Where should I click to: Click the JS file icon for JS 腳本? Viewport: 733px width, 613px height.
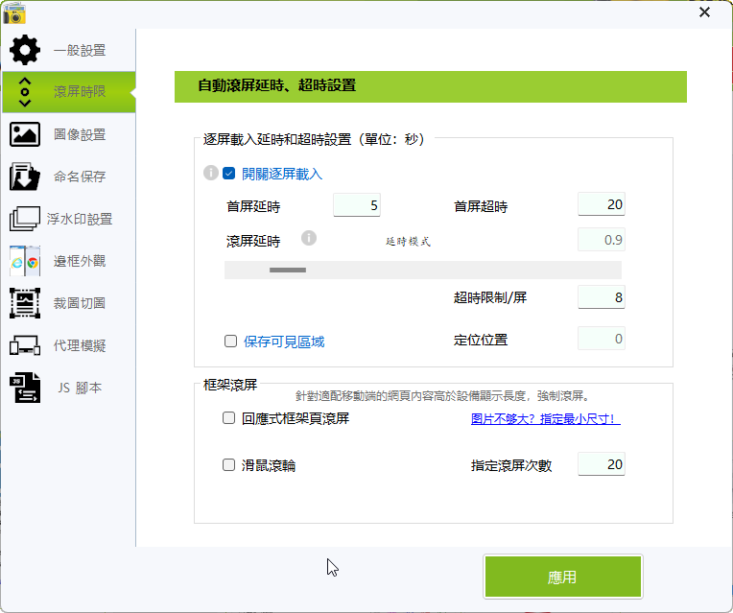[25, 388]
